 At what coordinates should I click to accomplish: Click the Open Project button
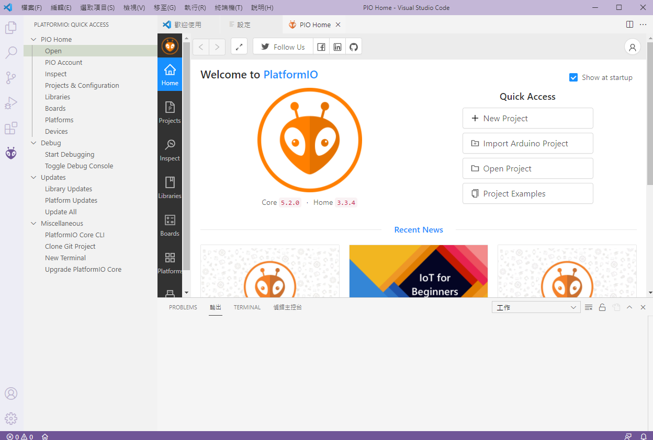click(x=527, y=168)
